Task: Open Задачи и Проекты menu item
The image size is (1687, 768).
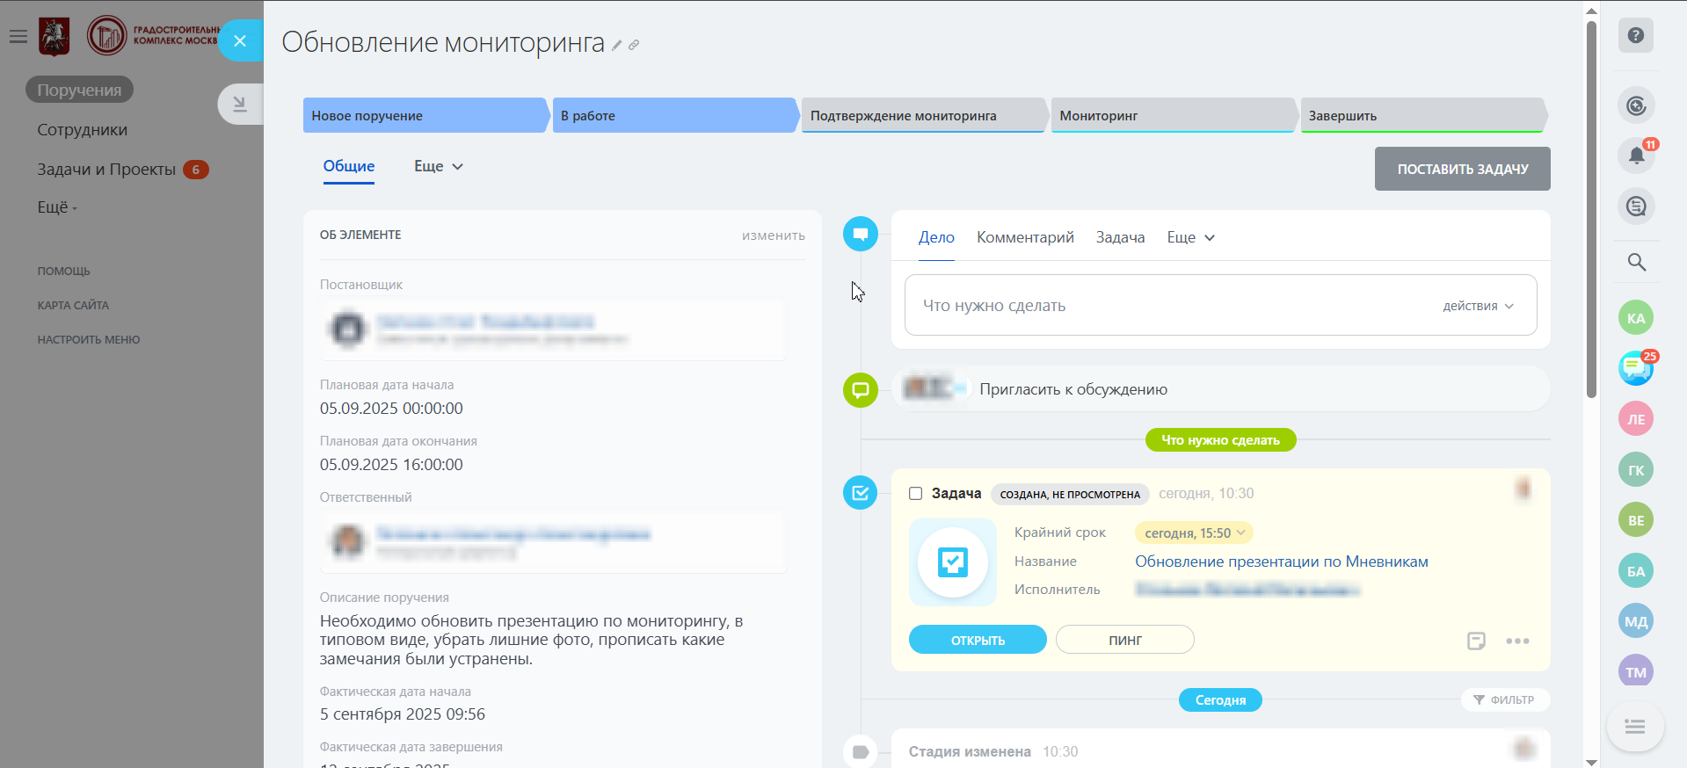Action: pos(106,170)
